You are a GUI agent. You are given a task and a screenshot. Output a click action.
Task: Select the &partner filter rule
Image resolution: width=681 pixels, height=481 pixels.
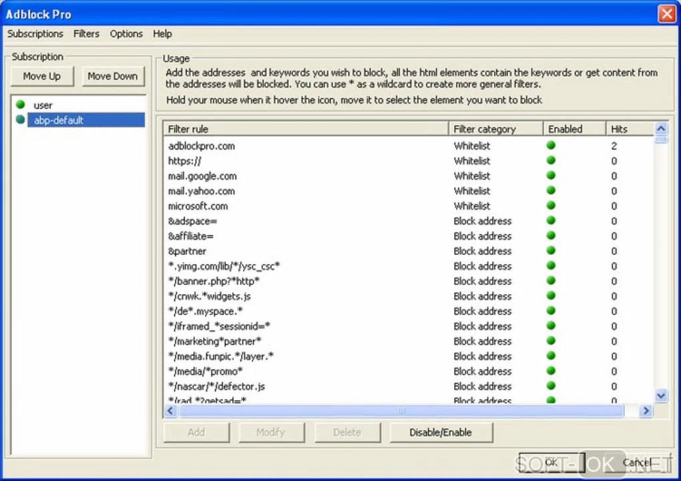[187, 251]
